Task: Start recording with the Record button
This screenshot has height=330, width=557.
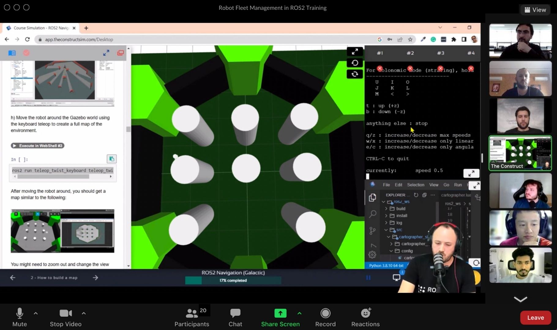Action: [x=325, y=317]
